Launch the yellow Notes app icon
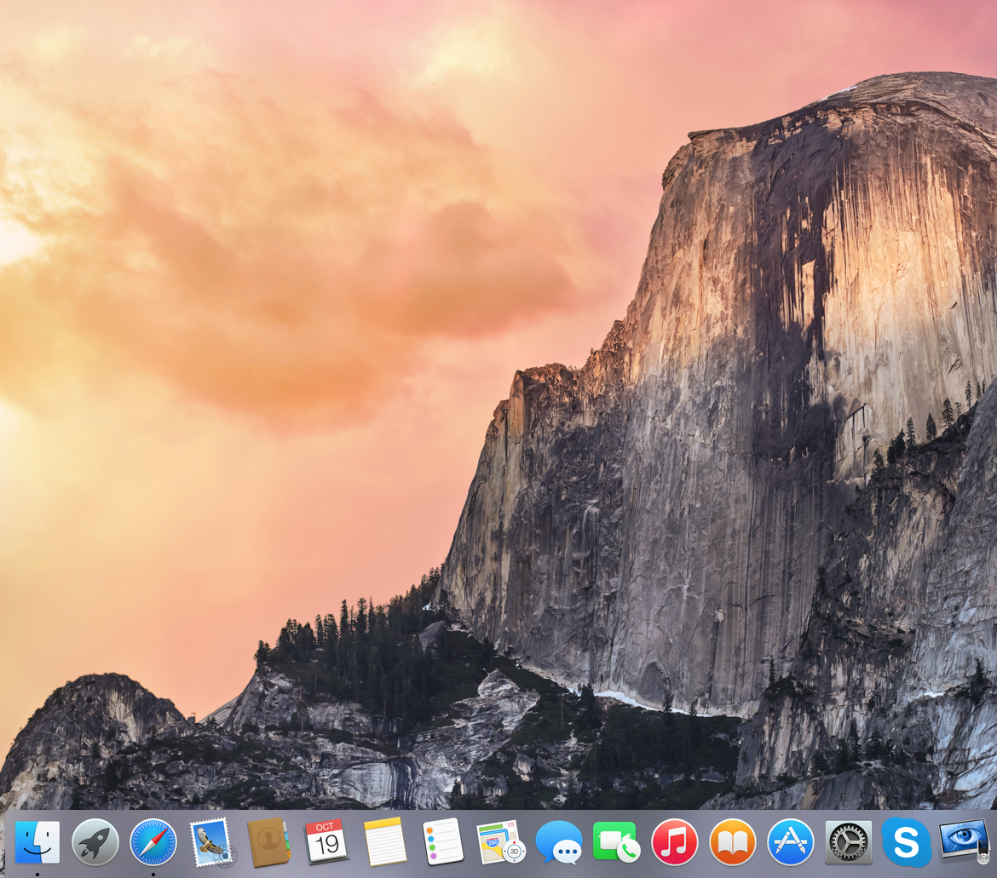Screen dimensions: 997x878 (385, 842)
